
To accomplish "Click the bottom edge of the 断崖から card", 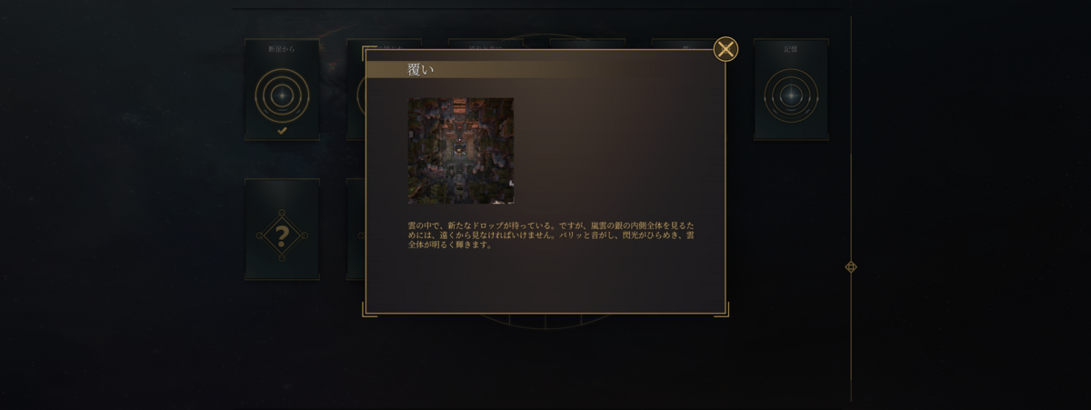I will pyautogui.click(x=282, y=139).
